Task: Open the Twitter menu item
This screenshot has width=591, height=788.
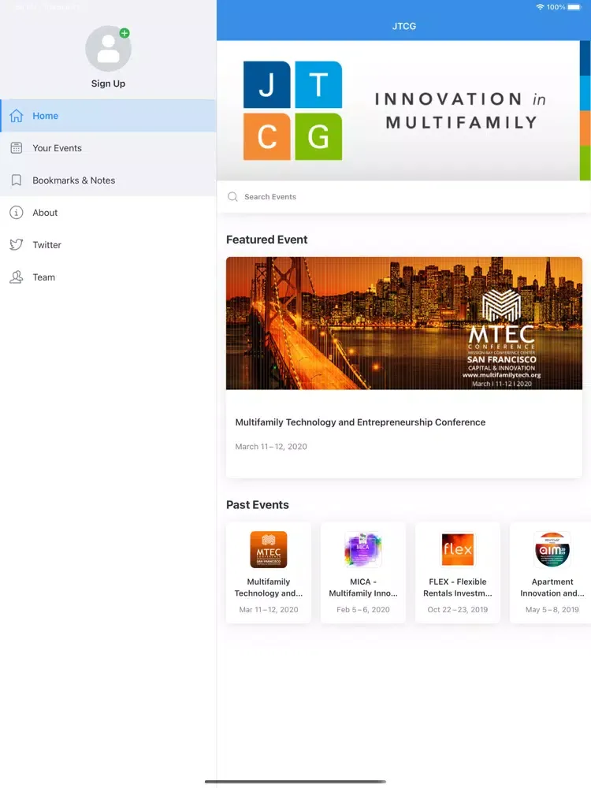Action: click(x=108, y=245)
